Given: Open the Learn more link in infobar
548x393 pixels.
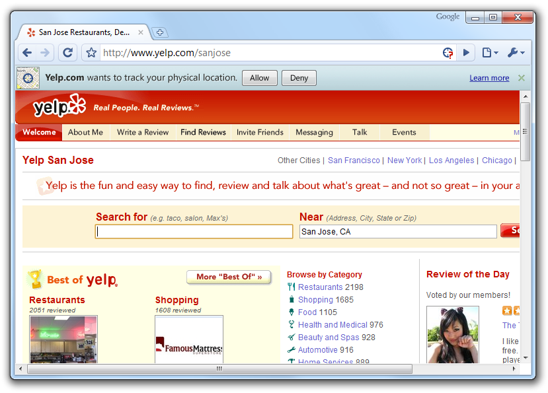Looking at the screenshot, I should coord(489,78).
